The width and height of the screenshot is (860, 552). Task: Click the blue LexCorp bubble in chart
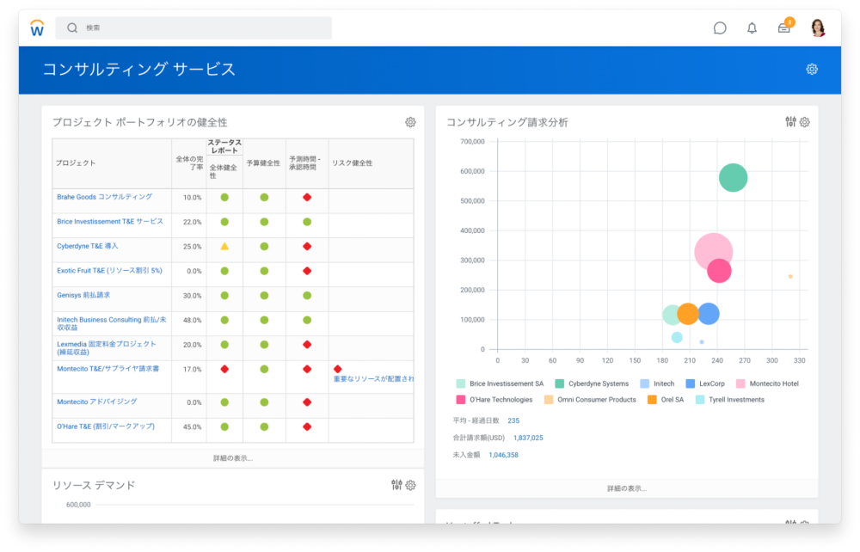pos(709,314)
